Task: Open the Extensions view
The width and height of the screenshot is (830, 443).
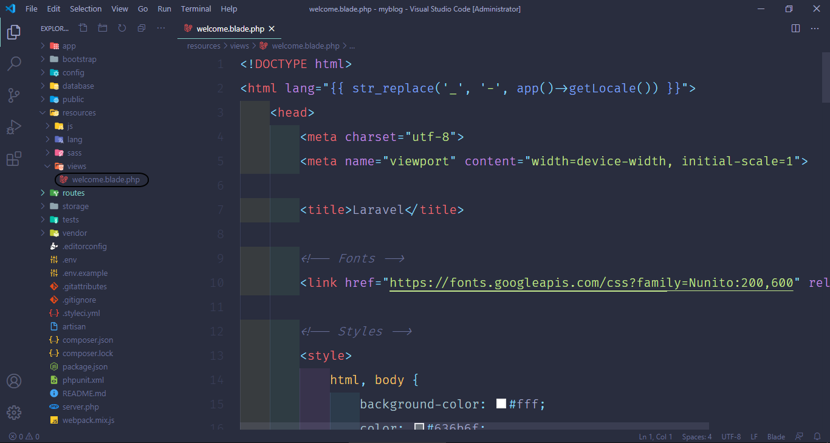Action: click(13, 159)
